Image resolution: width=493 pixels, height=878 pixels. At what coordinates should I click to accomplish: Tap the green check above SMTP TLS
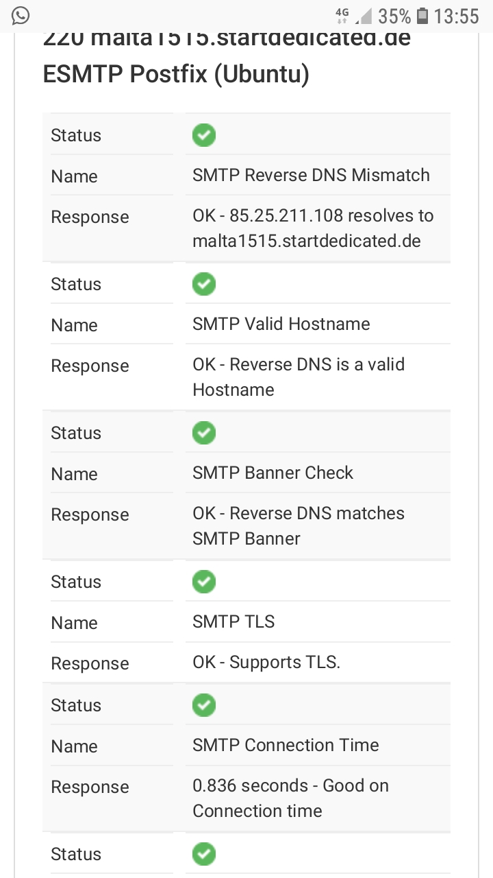click(x=204, y=582)
